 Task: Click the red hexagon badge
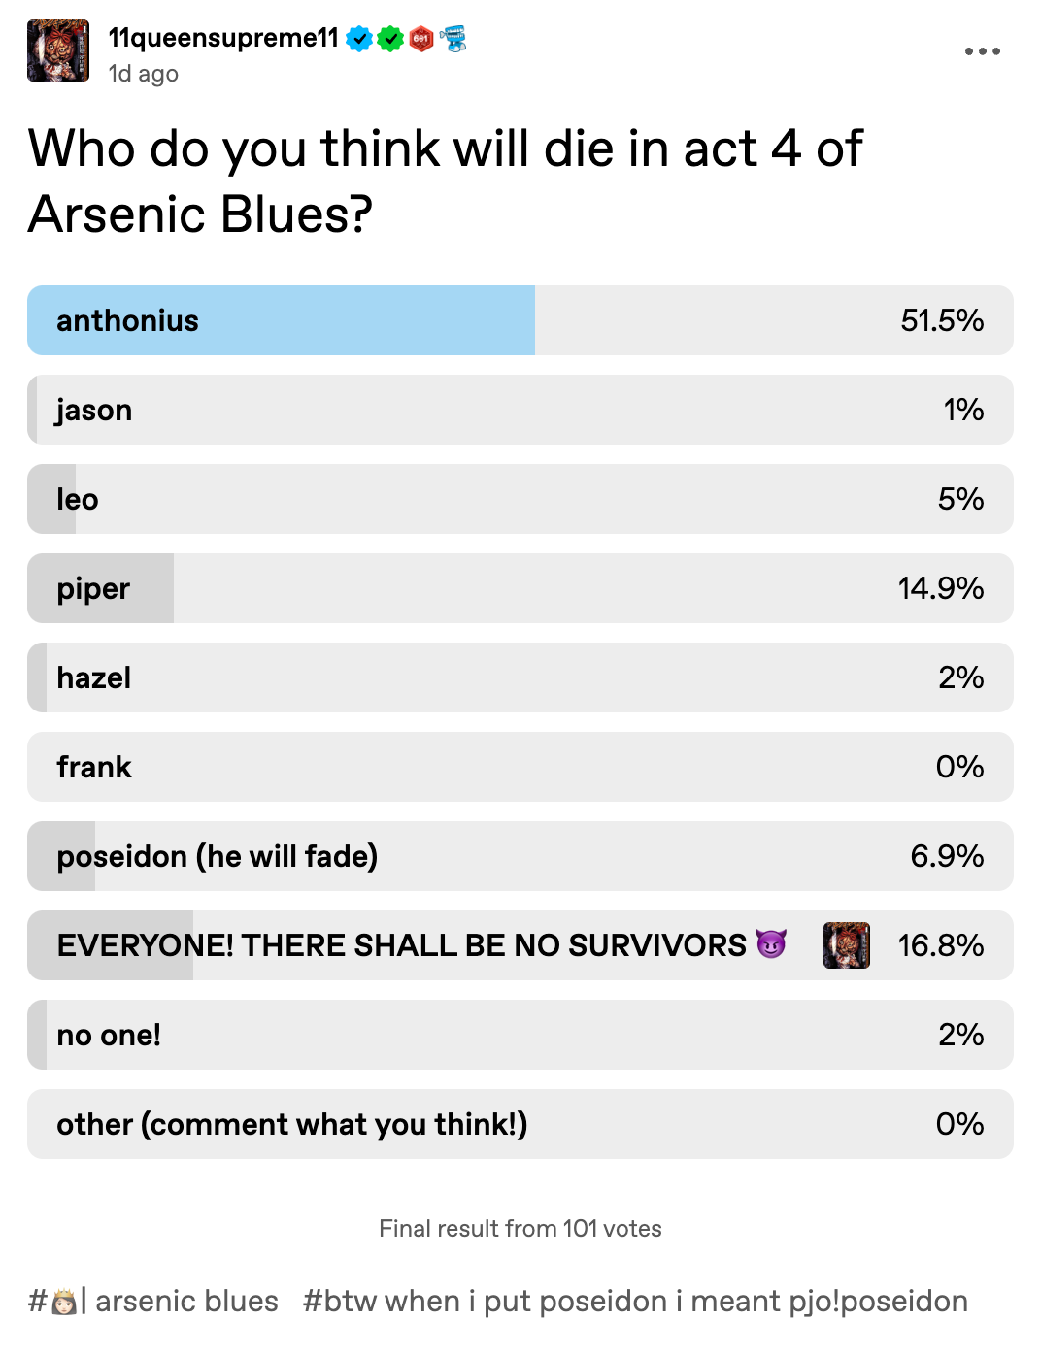click(x=421, y=39)
